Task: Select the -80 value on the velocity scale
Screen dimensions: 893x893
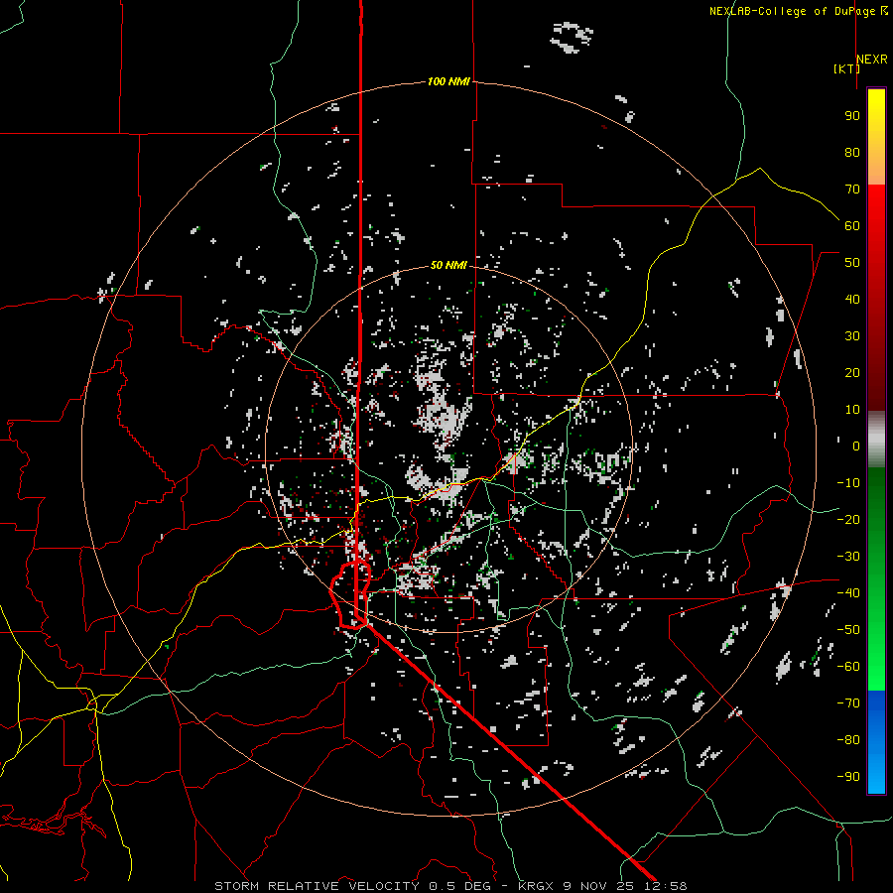Action: pyautogui.click(x=848, y=740)
